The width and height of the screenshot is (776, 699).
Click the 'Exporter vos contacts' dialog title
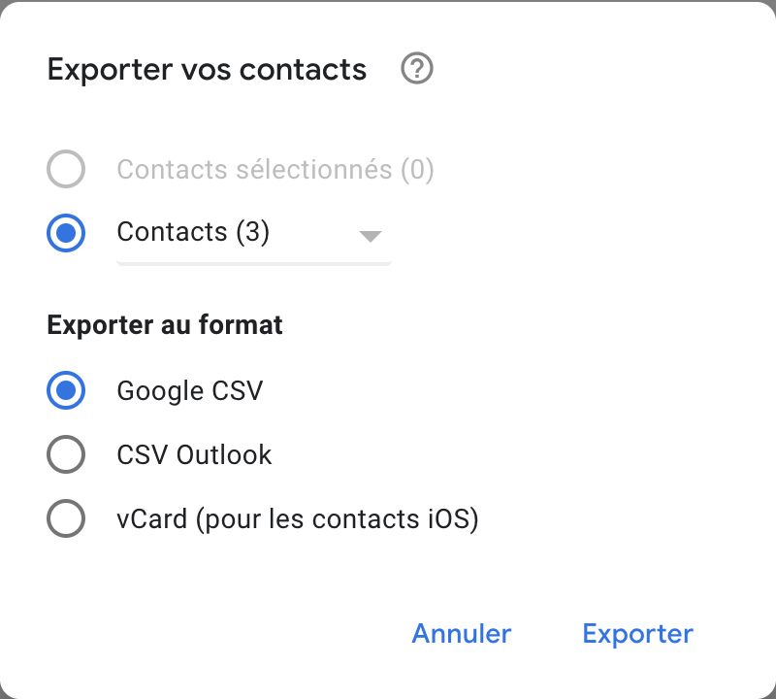click(207, 70)
